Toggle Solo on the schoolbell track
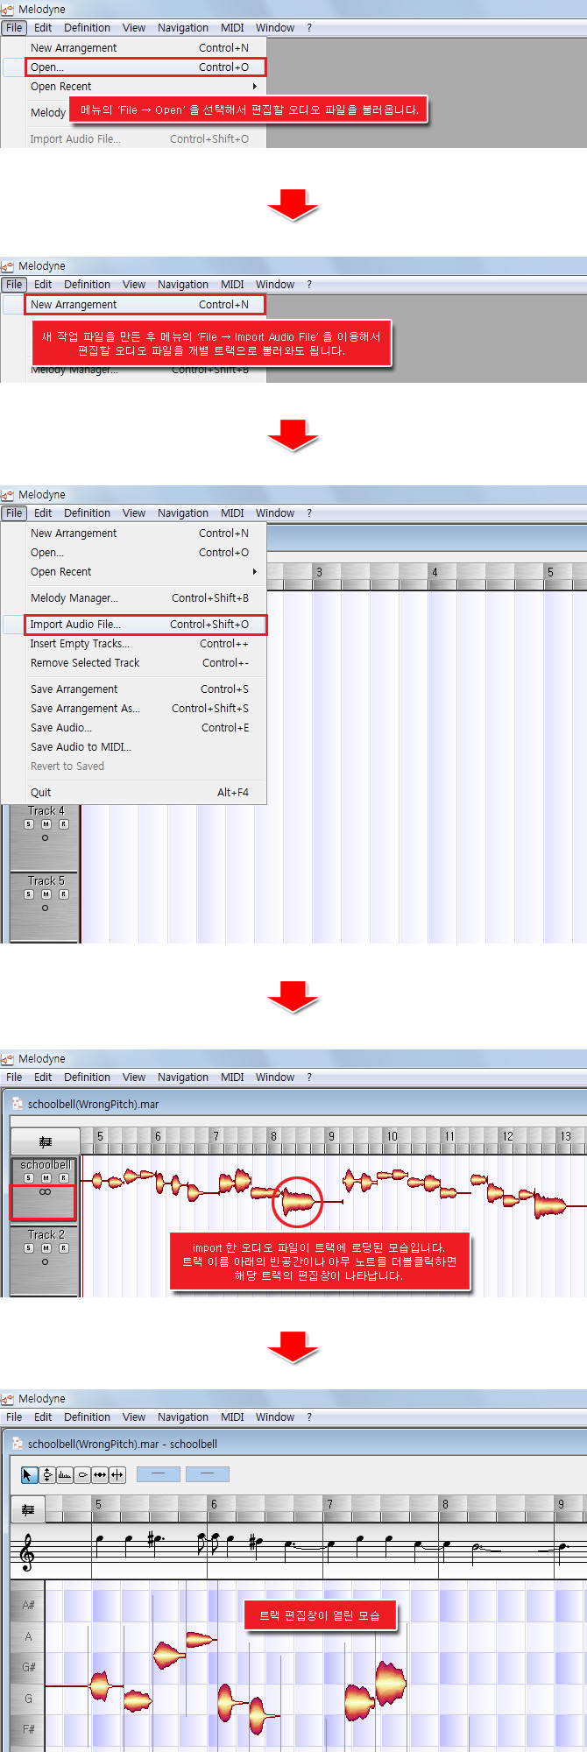The width and height of the screenshot is (587, 1752). pyautogui.click(x=29, y=1178)
